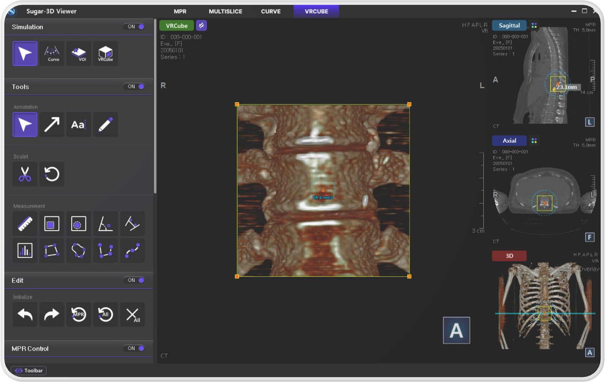Select the Aa text annotation tool
The width and height of the screenshot is (605, 382).
[79, 125]
